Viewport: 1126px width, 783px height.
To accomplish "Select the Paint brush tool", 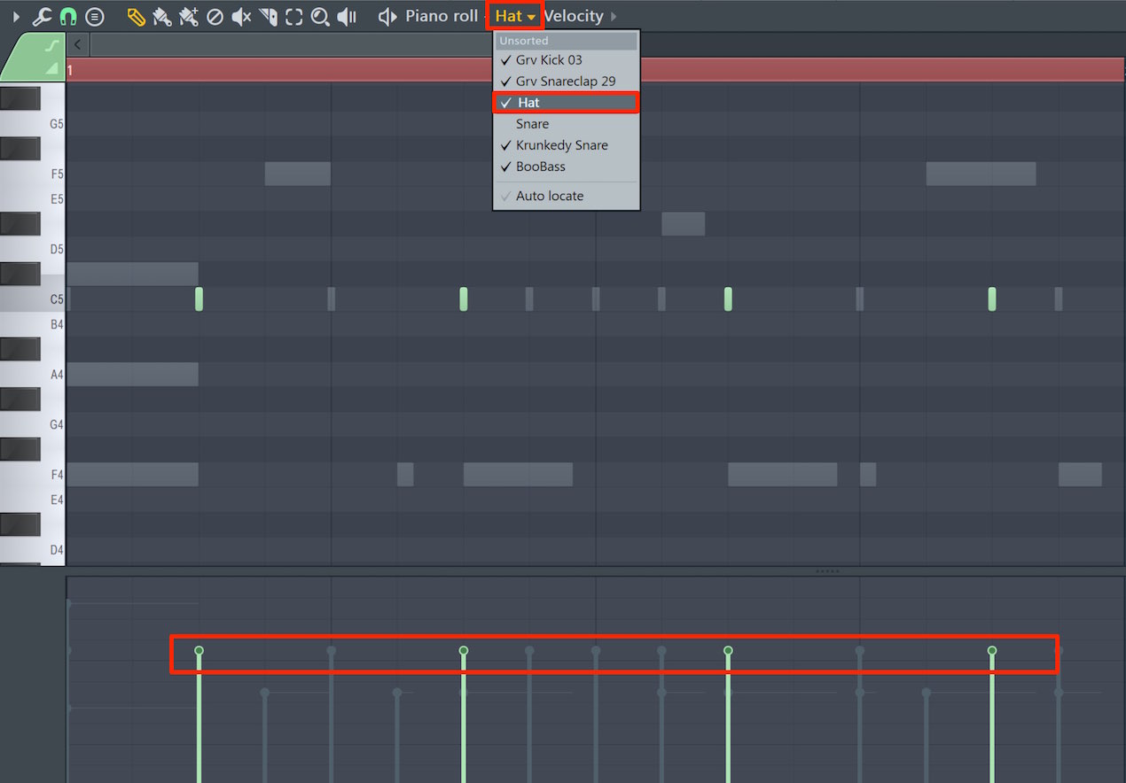I will [161, 16].
